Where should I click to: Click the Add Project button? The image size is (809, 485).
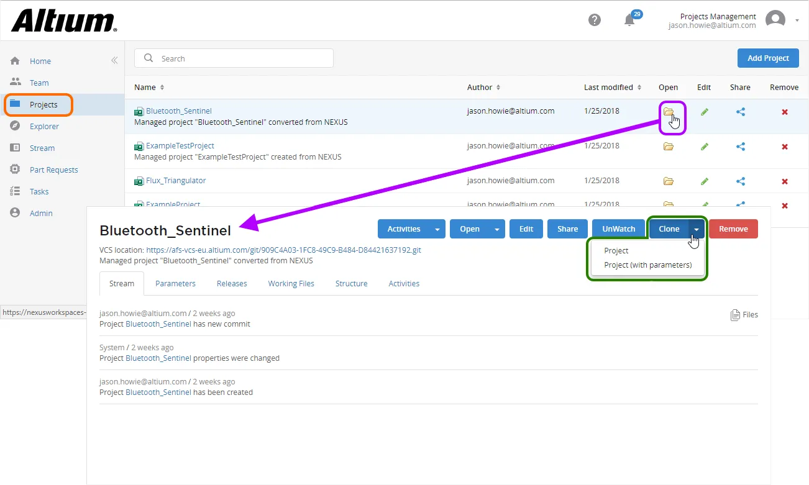pyautogui.click(x=768, y=58)
